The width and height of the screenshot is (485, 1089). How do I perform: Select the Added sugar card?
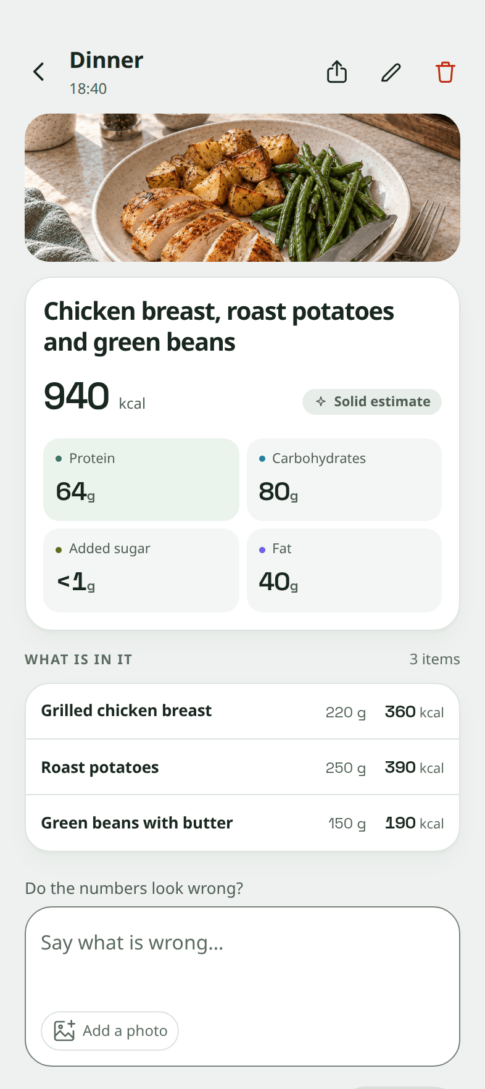coord(141,570)
